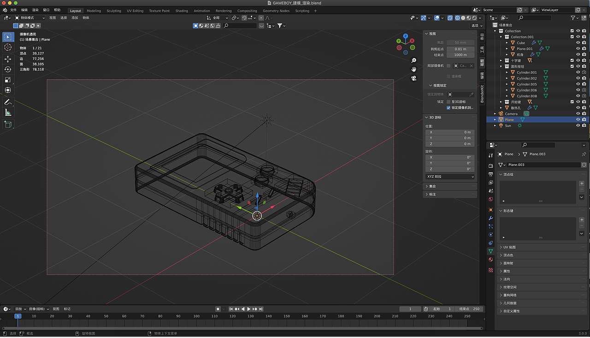
Task: Click the 标记 button in timeline header
Action: pyautogui.click(x=67, y=309)
